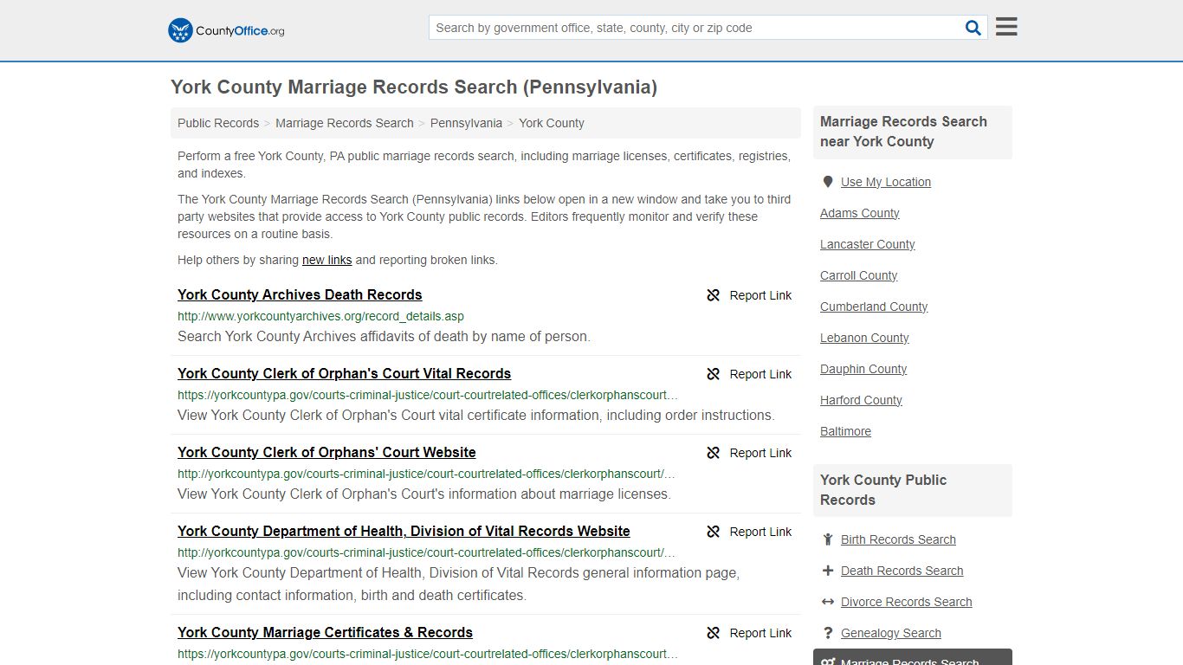Click Report Link for Orphan's Court Vital Records
This screenshot has width=1183, height=665.
coord(760,374)
